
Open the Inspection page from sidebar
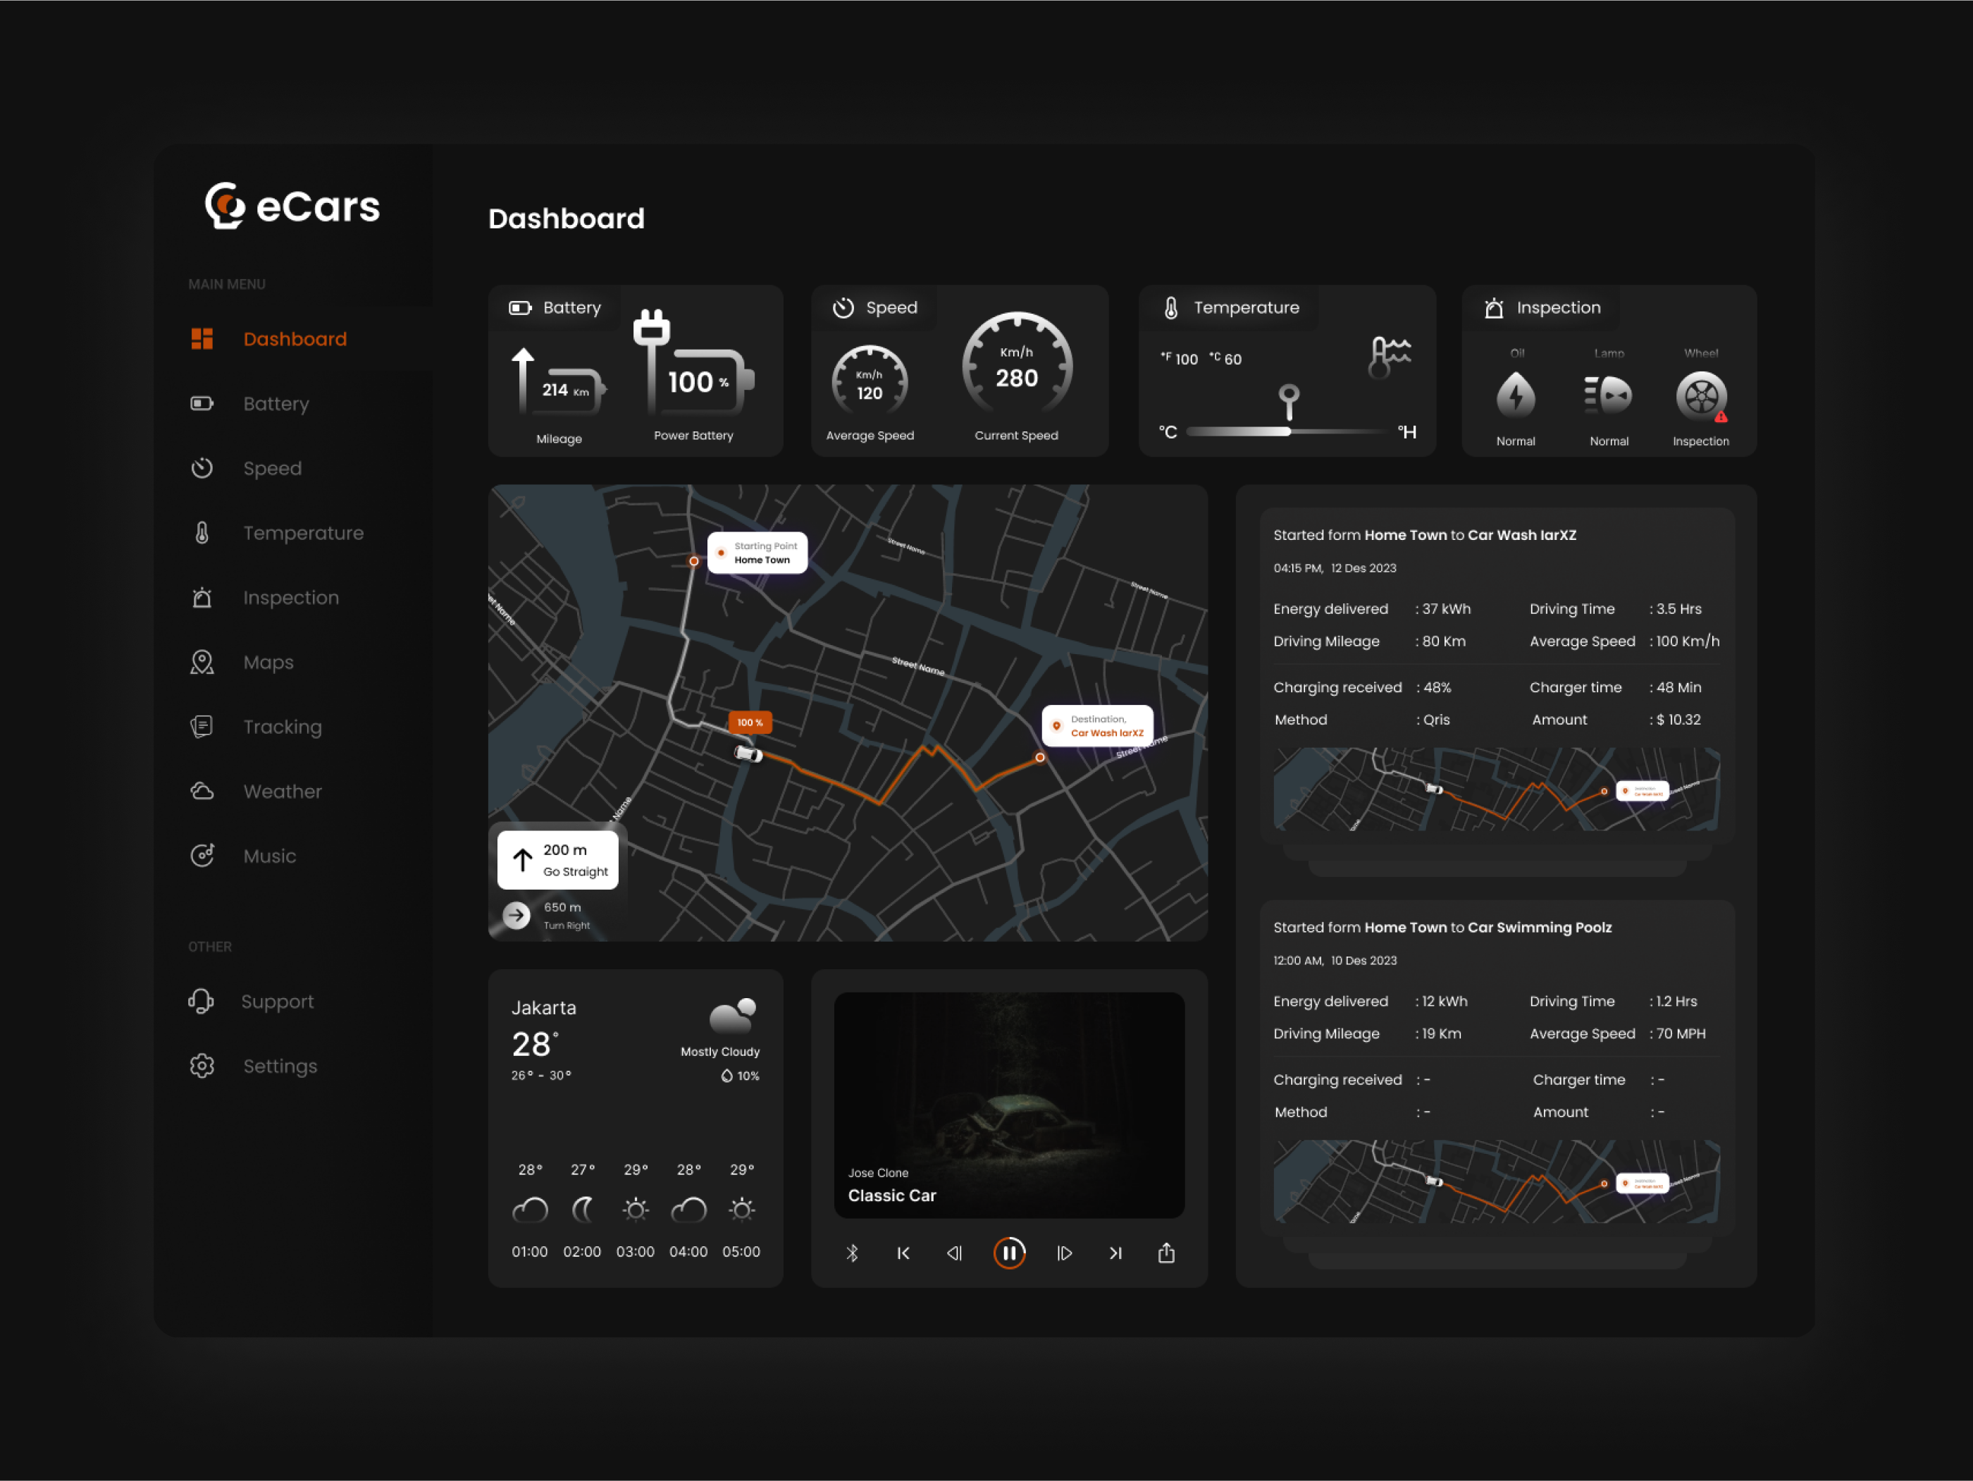(x=291, y=597)
